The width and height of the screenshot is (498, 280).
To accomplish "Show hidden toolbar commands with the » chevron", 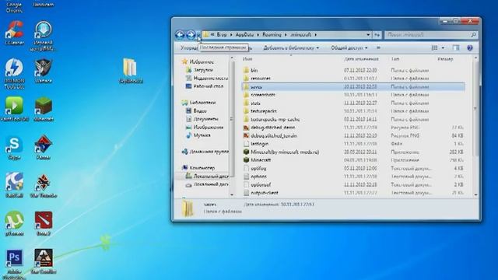I will [378, 48].
